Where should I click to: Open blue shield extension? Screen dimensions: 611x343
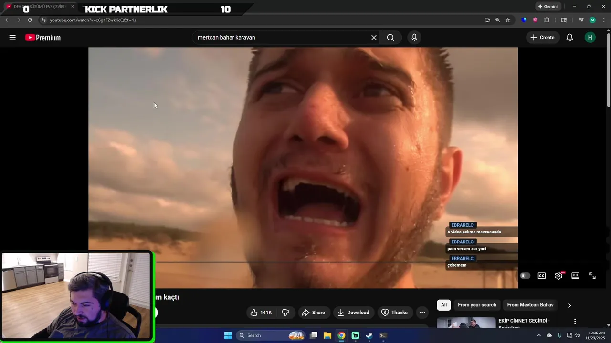click(x=524, y=20)
